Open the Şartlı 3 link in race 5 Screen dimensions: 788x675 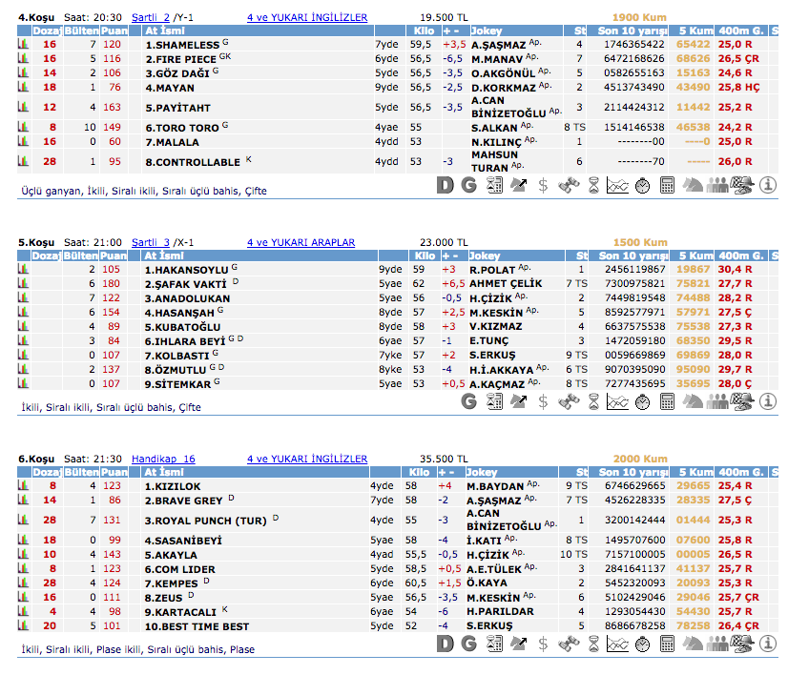coord(151,242)
